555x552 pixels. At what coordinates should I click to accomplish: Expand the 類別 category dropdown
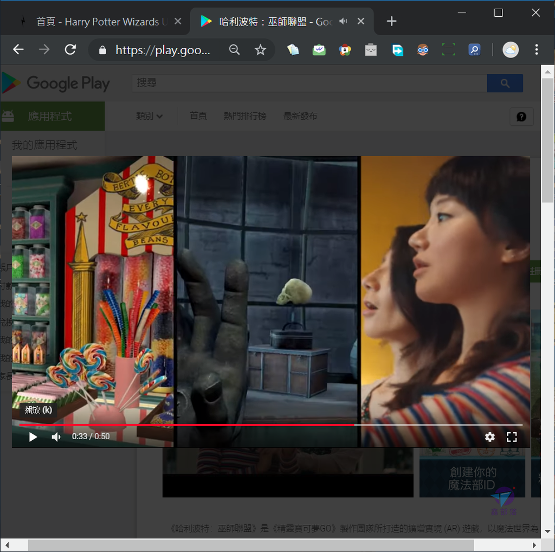(x=150, y=116)
